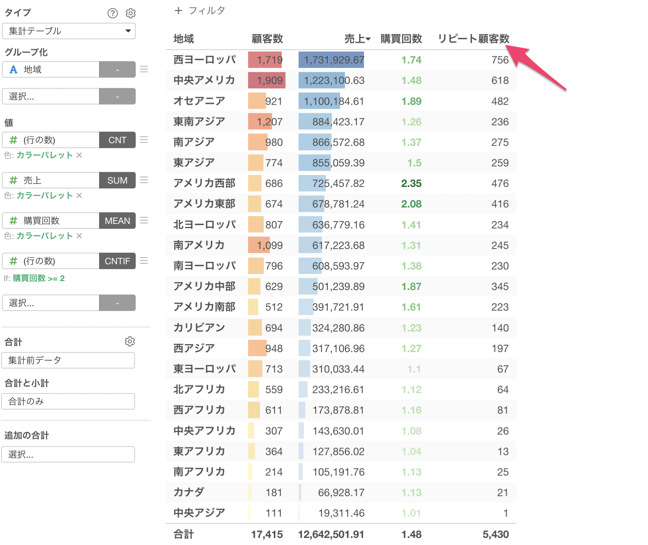This screenshot has width=648, height=545.
Task: Click the dash button beside empty value selector
Action: point(117,303)
